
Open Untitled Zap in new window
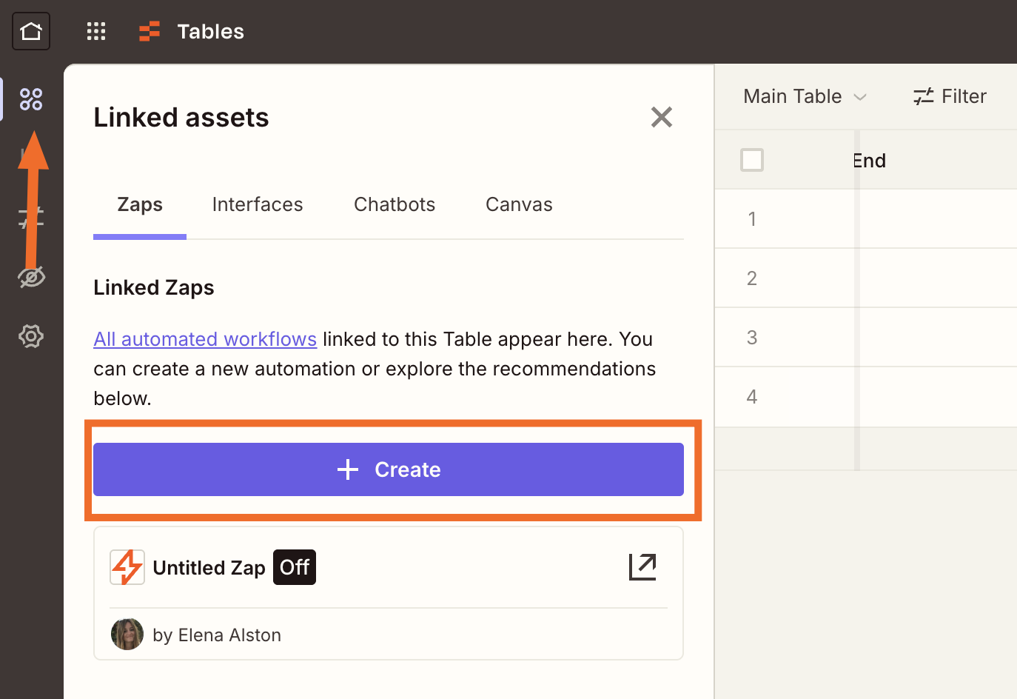tap(642, 567)
